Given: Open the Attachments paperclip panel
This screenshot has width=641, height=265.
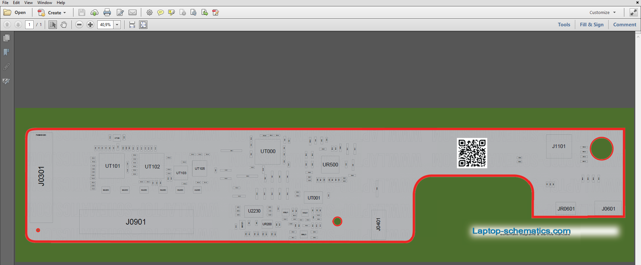Looking at the screenshot, I should [x=6, y=67].
